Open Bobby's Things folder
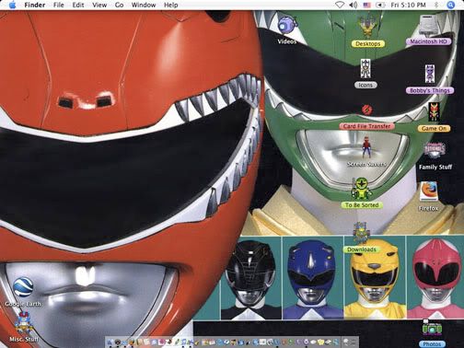The width and height of the screenshot is (464, 348). pyautogui.click(x=430, y=74)
